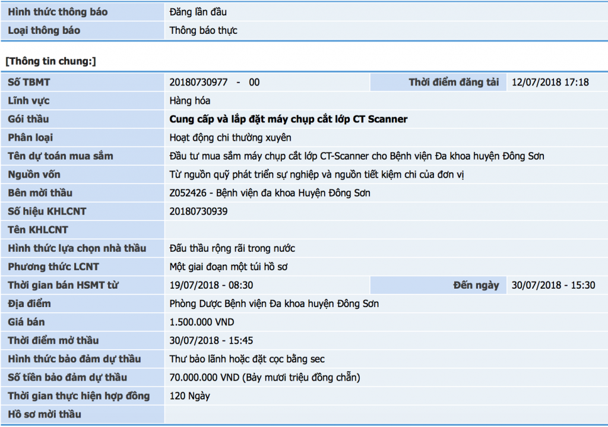Click the 'Tên KHLCNT' label
The height and width of the screenshot is (427, 608).
[37, 230]
